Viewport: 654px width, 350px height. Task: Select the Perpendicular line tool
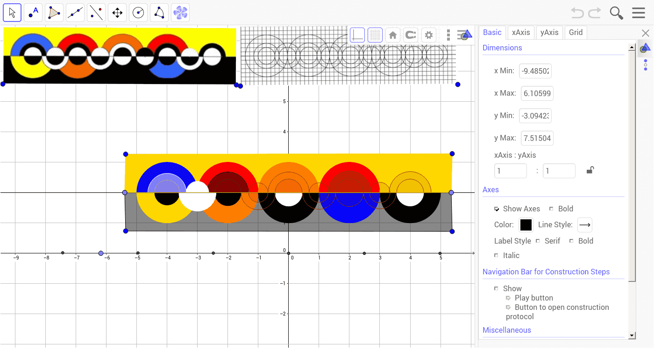[96, 13]
